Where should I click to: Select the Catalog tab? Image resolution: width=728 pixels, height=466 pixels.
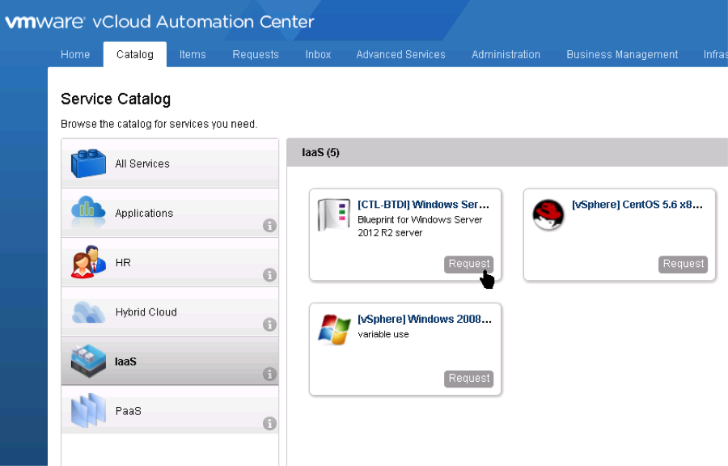click(134, 54)
